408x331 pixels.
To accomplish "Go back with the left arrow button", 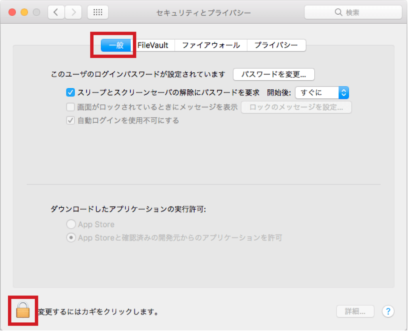I will [56, 12].
